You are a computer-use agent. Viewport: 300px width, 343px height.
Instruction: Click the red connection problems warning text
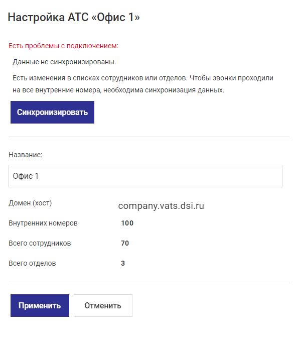pyautogui.click(x=63, y=46)
